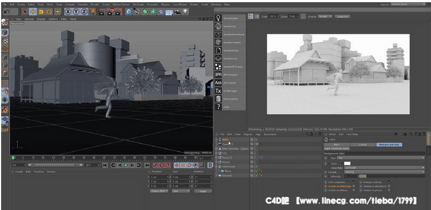Click the Flush caches trash icon
Image resolution: width=431 pixels, height=210 pixels.
(218, 99)
